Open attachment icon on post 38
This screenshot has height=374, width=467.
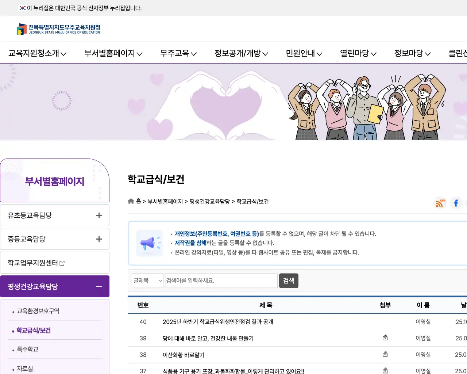(x=385, y=354)
